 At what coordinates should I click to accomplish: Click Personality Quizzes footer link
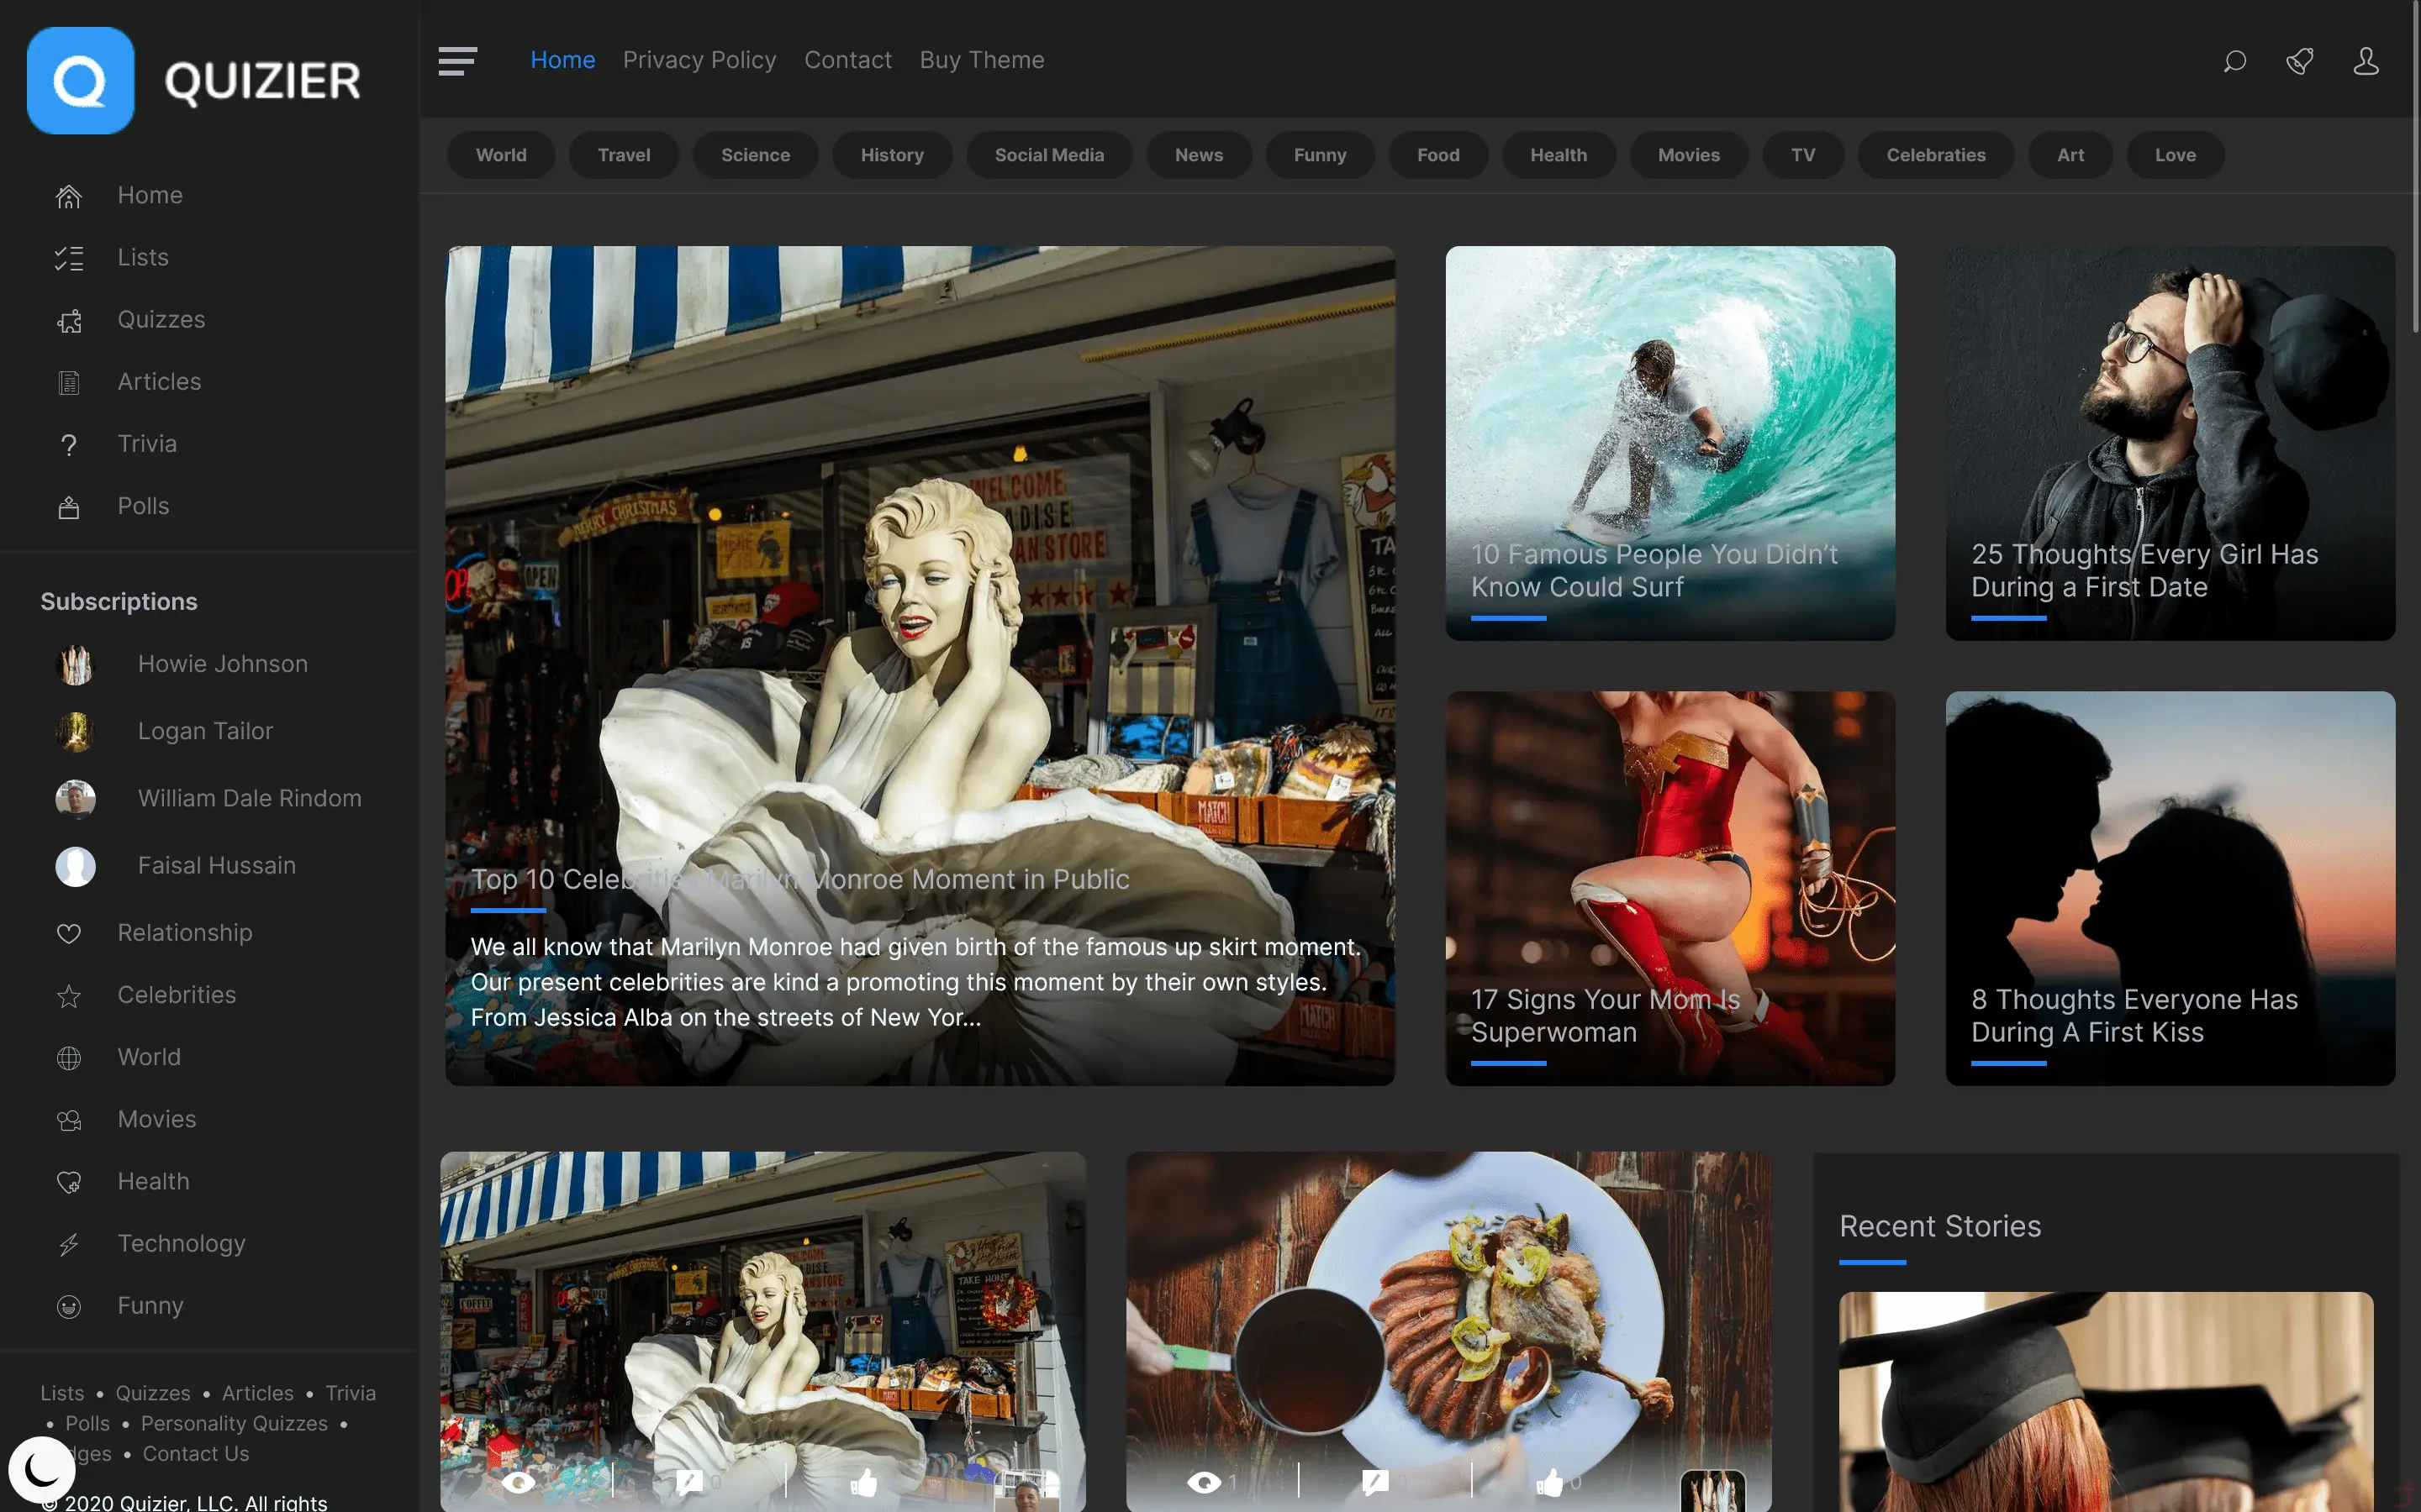234,1423
